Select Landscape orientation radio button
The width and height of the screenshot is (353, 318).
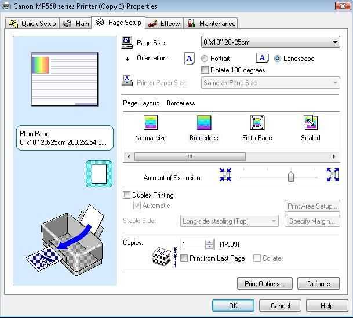277,59
